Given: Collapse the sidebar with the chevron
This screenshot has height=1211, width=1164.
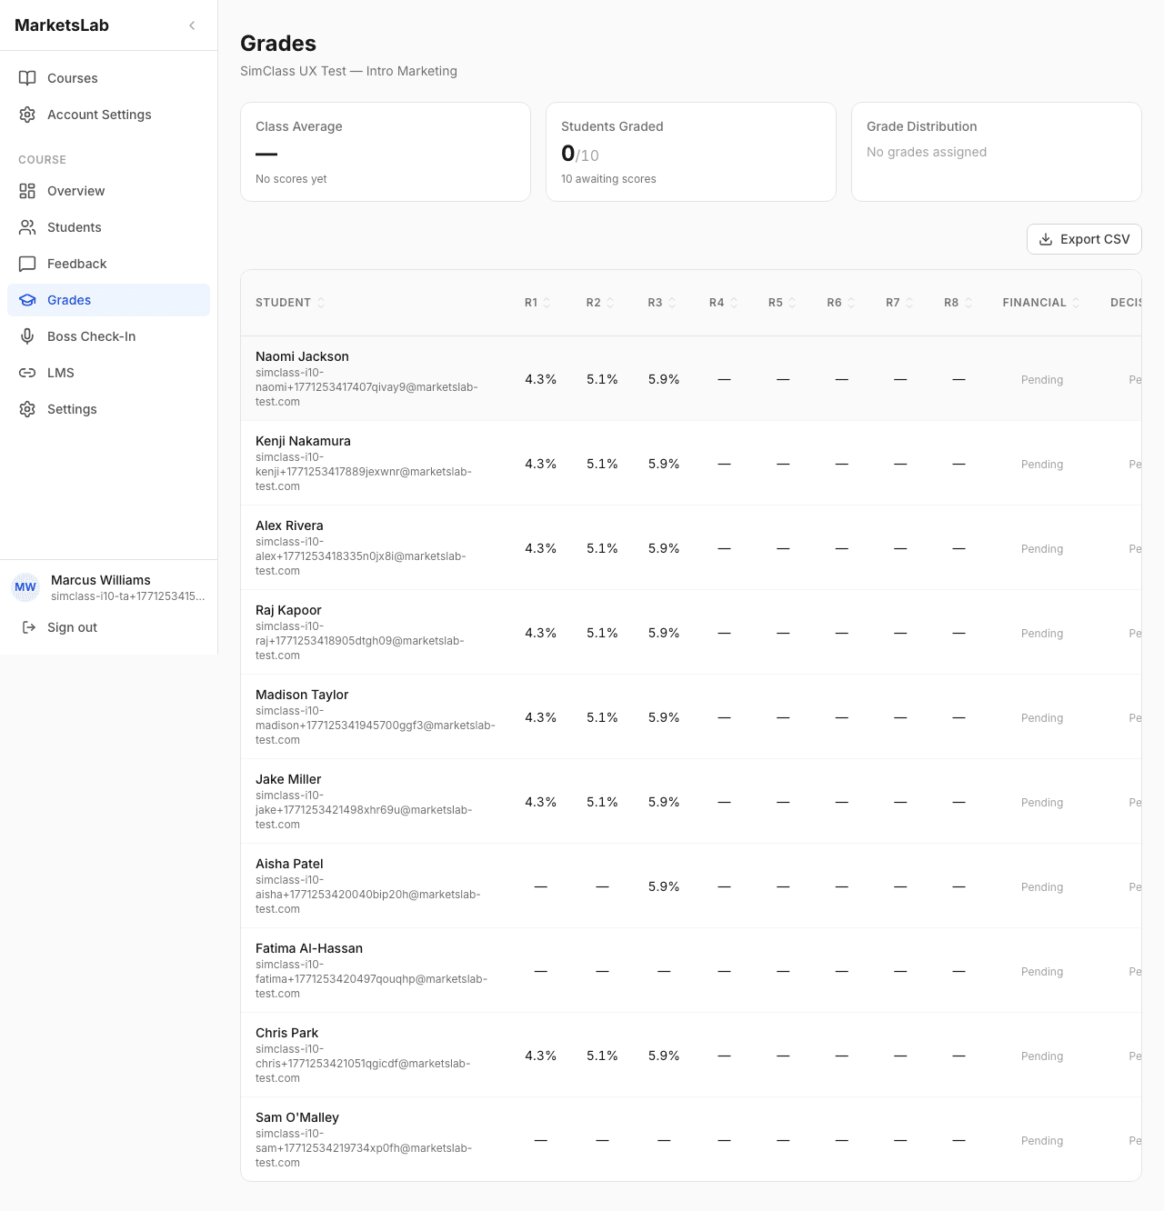Looking at the screenshot, I should (x=192, y=25).
